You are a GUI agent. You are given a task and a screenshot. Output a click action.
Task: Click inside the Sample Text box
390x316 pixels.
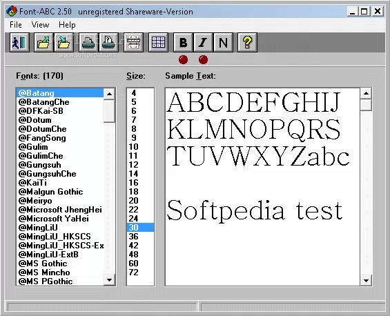[x=263, y=187]
